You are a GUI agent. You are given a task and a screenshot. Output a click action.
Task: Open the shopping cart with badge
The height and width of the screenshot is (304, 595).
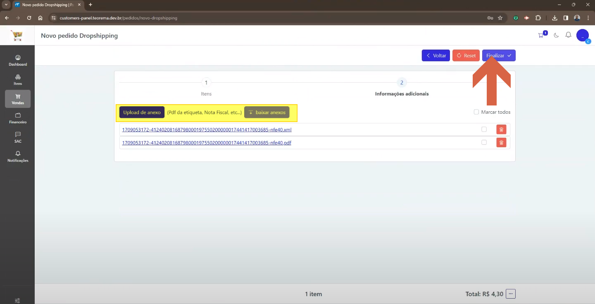coord(541,35)
